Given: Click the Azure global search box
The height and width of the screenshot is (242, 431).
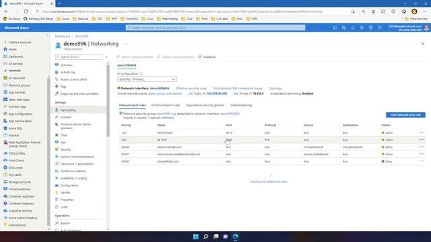Looking at the screenshot, I should pyautogui.click(x=215, y=28).
